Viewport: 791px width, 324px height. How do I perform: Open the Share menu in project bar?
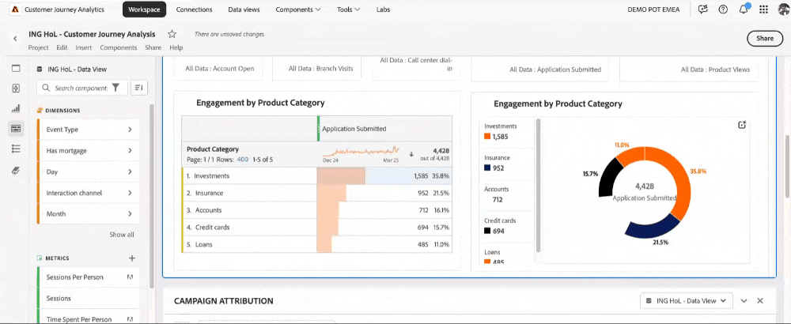153,47
